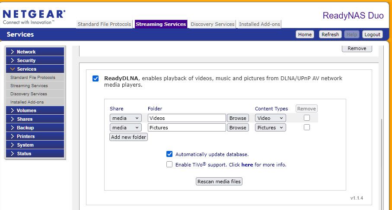This screenshot has height=210, width=392.
Task: Switch to Installed Add-ons tab
Action: pos(259,24)
